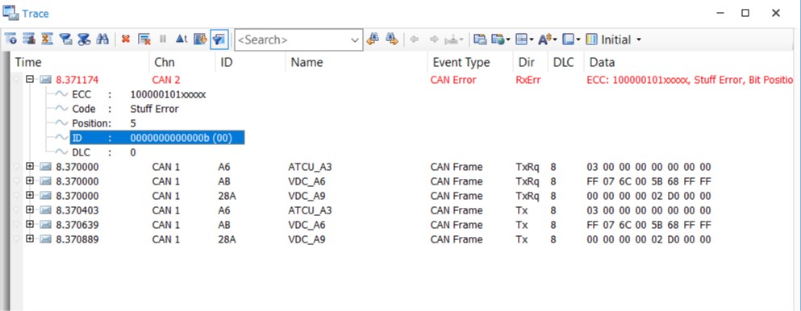Maximize the Trace window
Viewport: 801px width, 311px height.
745,13
